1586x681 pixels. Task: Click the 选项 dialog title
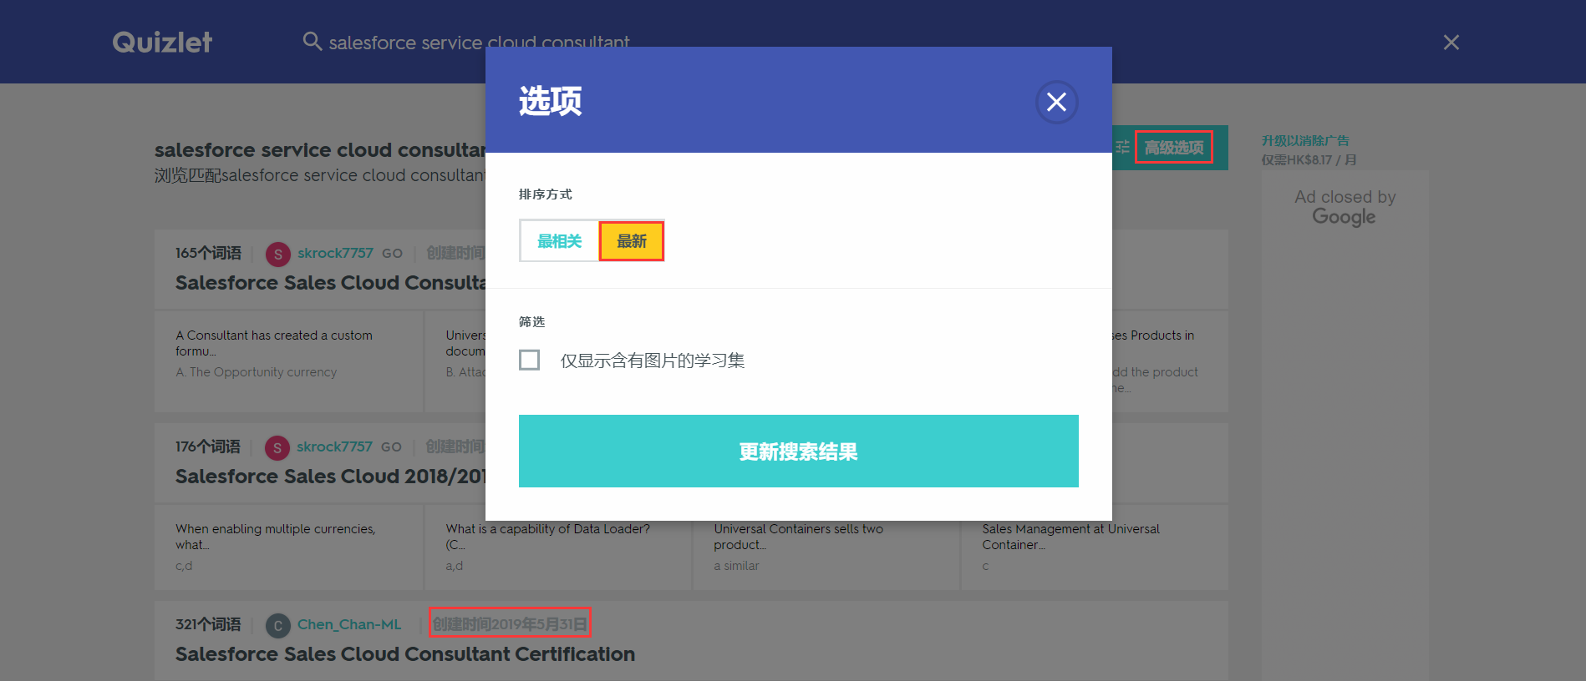(x=550, y=101)
